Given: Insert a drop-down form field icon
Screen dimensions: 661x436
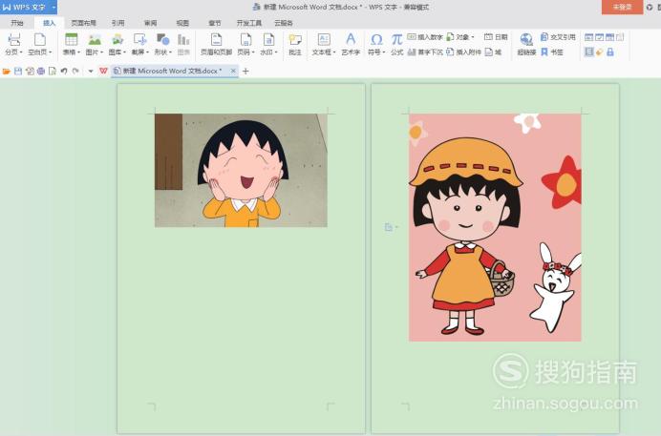Looking at the screenshot, I should 609,37.
